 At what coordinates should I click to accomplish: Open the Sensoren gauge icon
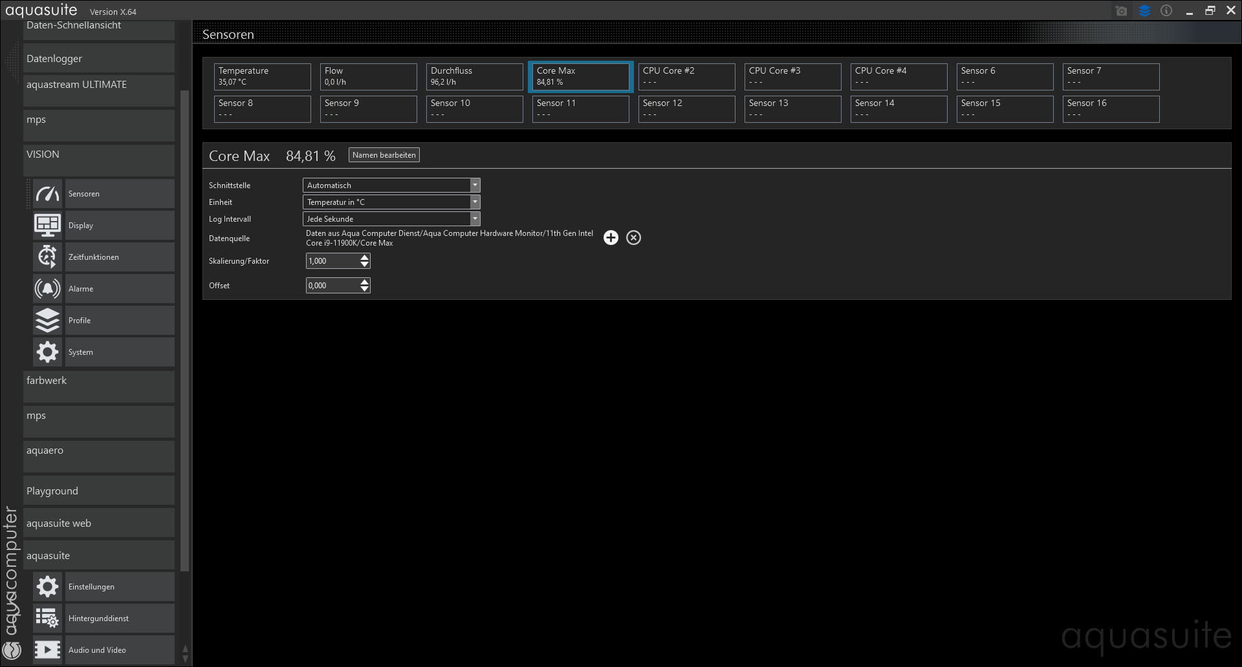tap(47, 194)
